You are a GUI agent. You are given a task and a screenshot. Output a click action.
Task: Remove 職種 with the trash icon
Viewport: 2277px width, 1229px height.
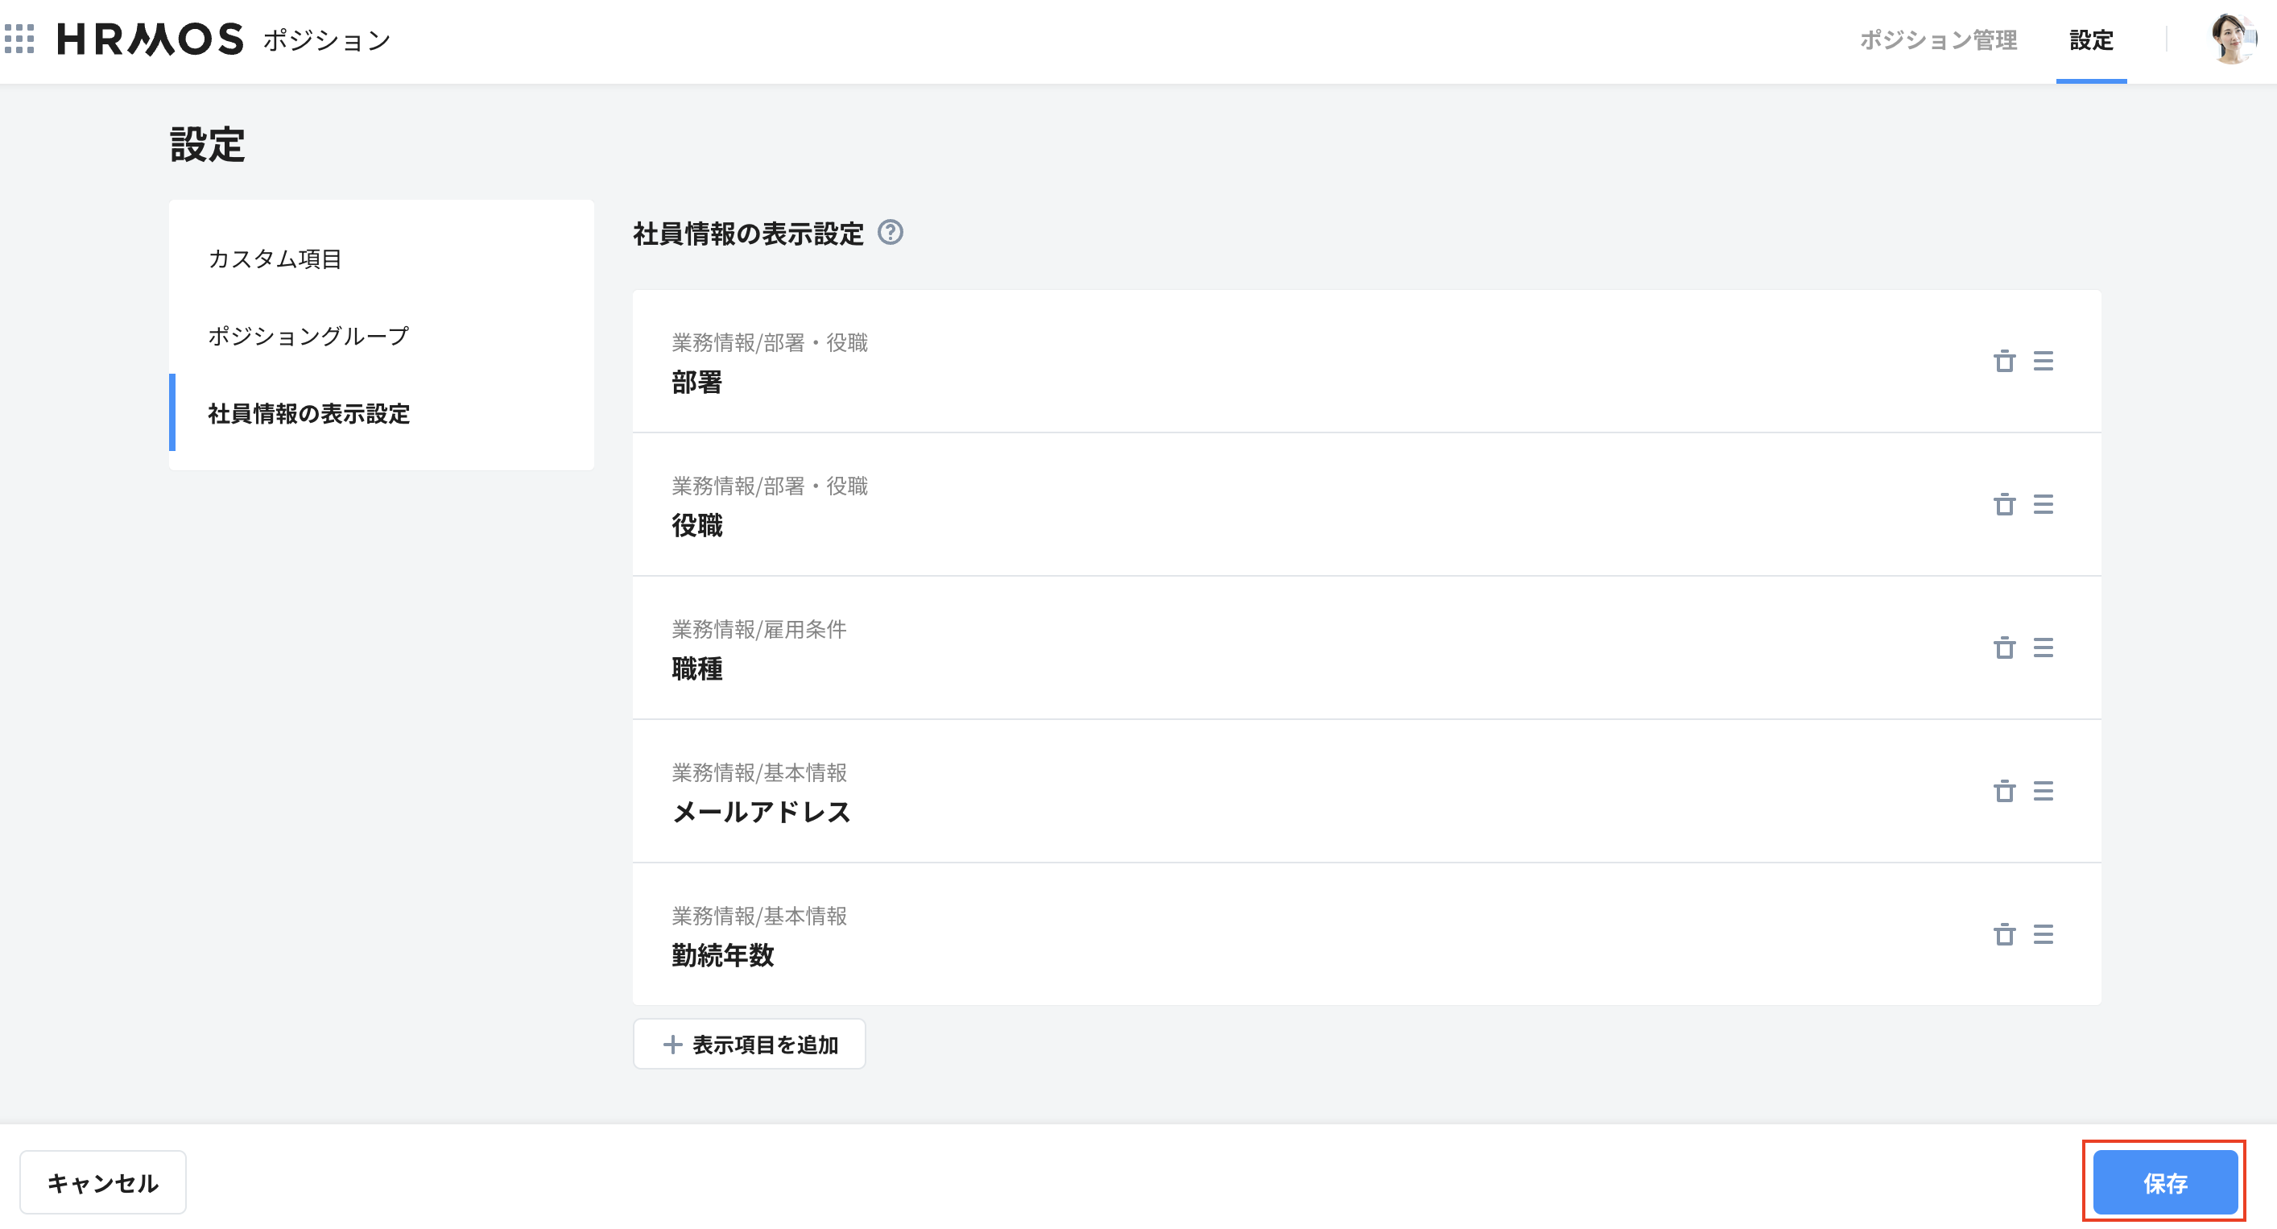(2004, 648)
